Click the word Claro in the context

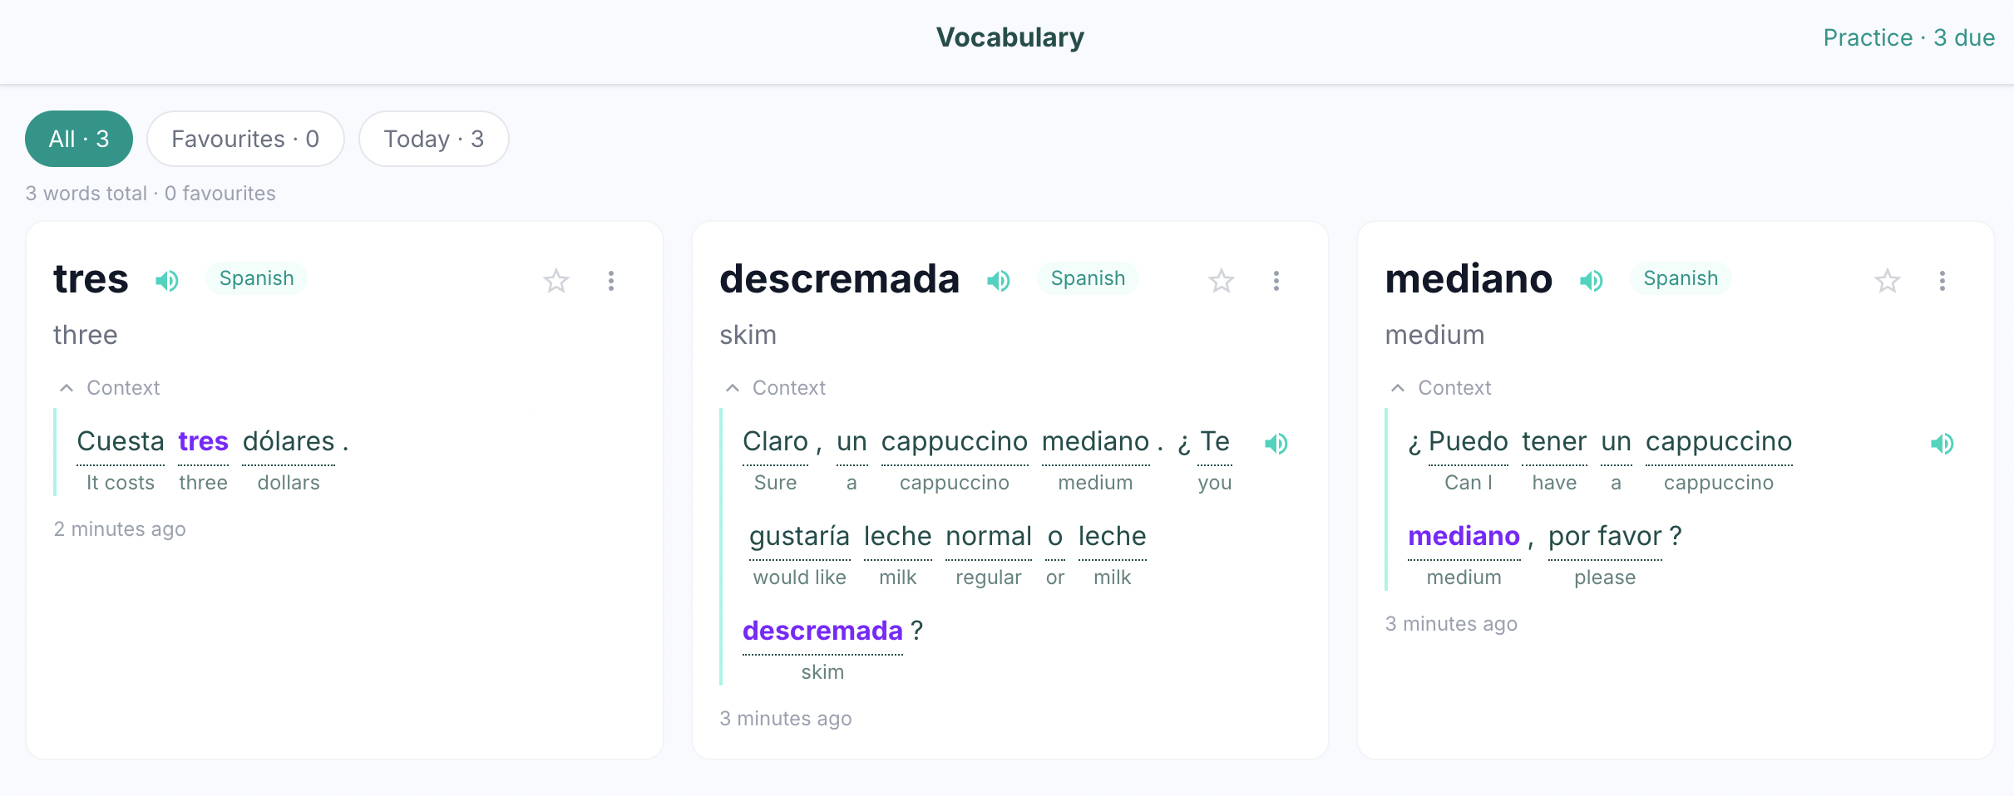coord(775,441)
